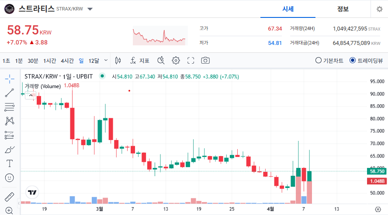388x215 pixels.
Task: Select the 1분 interval
Action: 19,61
